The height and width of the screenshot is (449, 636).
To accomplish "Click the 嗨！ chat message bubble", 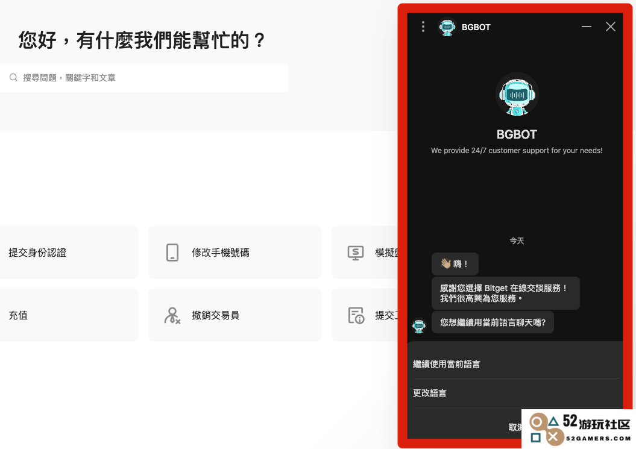I will [x=455, y=264].
